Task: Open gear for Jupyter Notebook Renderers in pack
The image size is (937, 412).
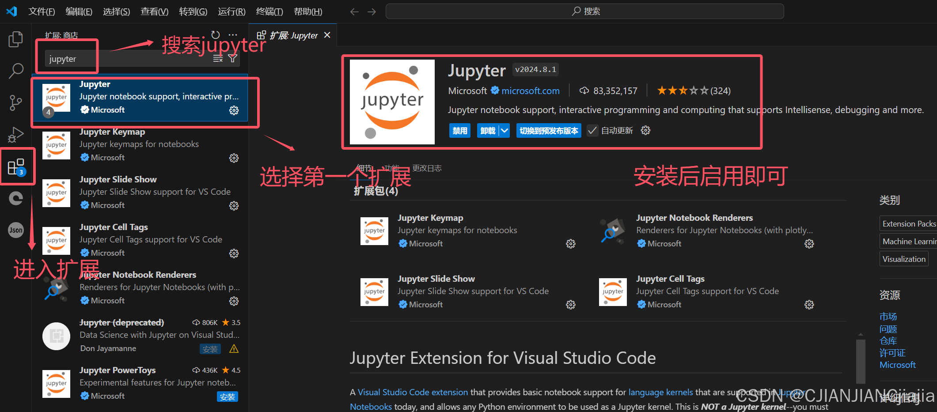Action: pos(809,244)
